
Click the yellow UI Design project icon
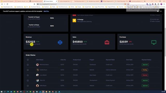pos(74,20)
